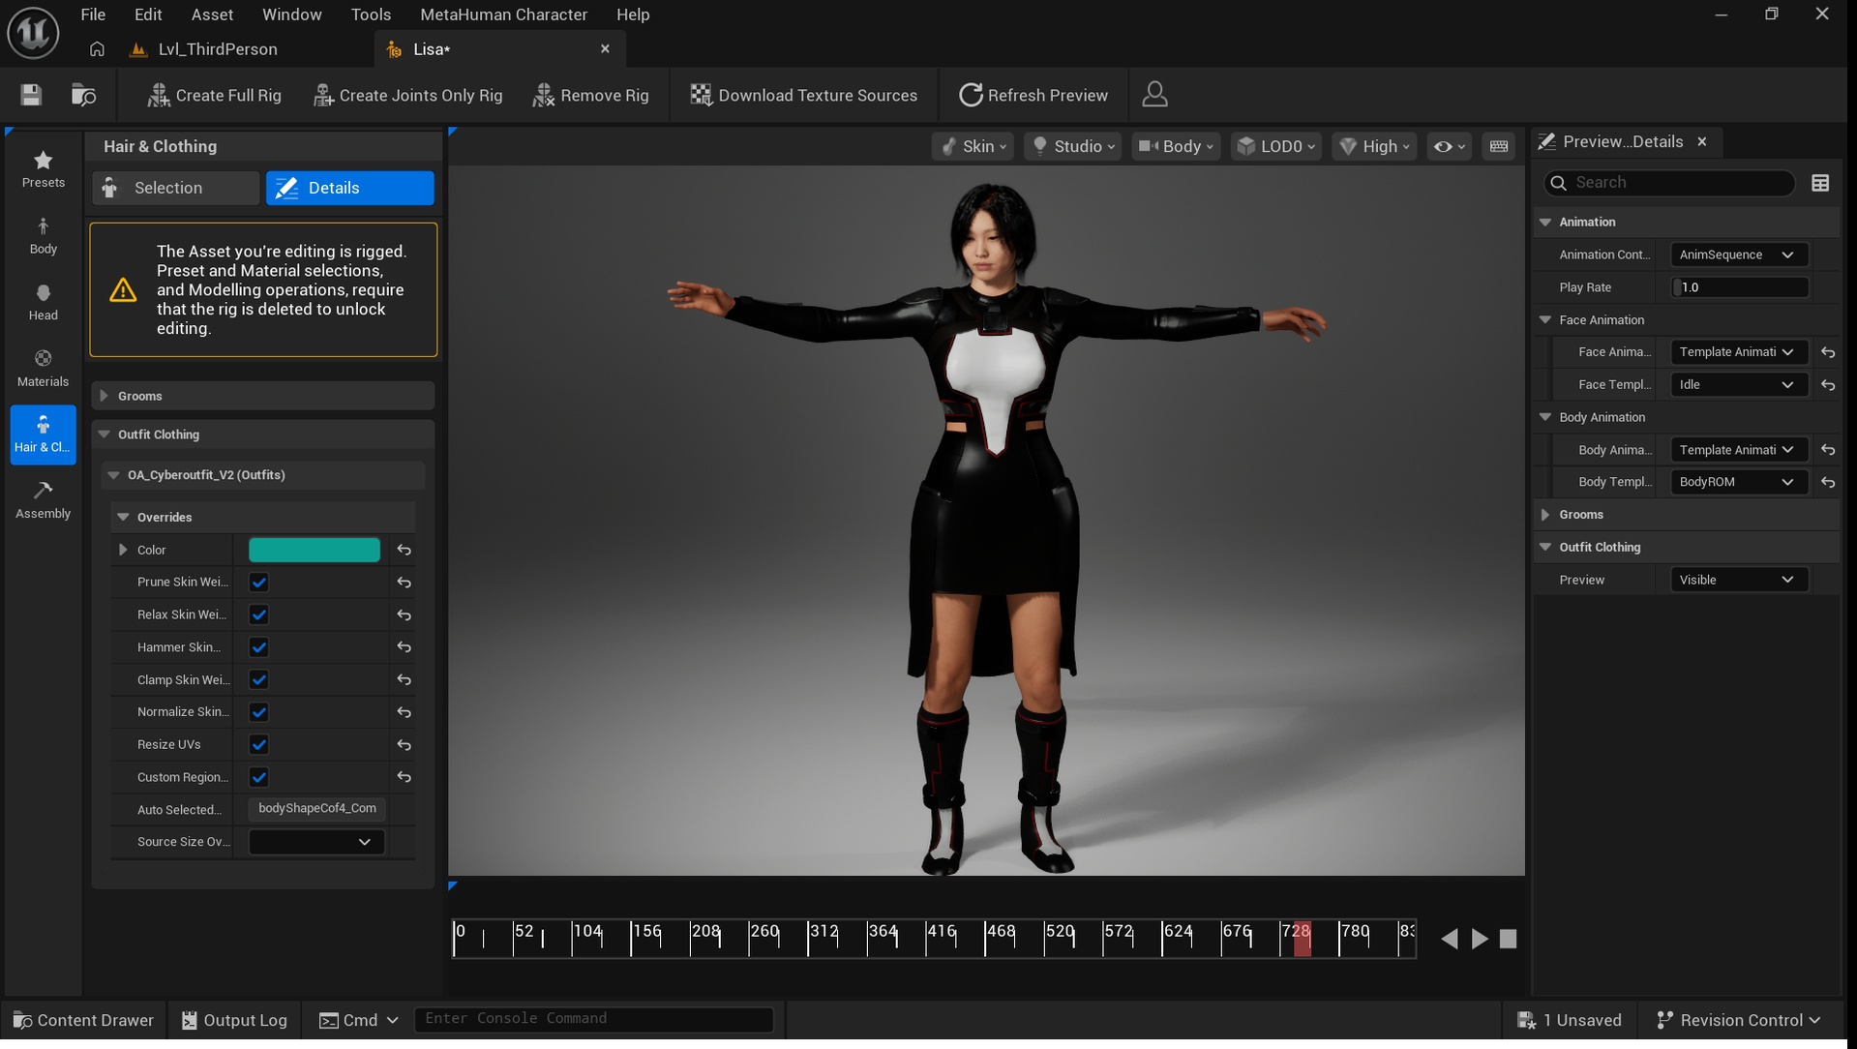The width and height of the screenshot is (1857, 1049).
Task: Open viewport visibility eye dropdown
Action: (1449, 146)
